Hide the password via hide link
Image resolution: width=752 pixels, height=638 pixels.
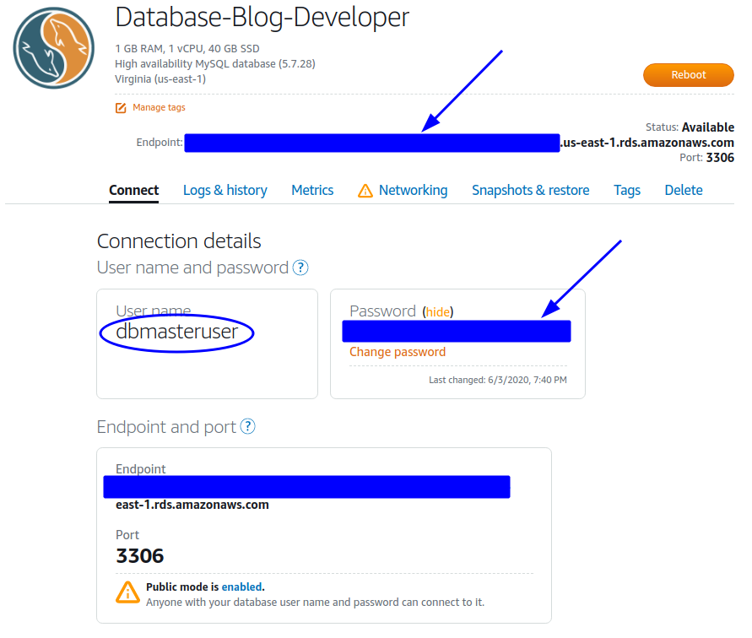pyautogui.click(x=438, y=312)
